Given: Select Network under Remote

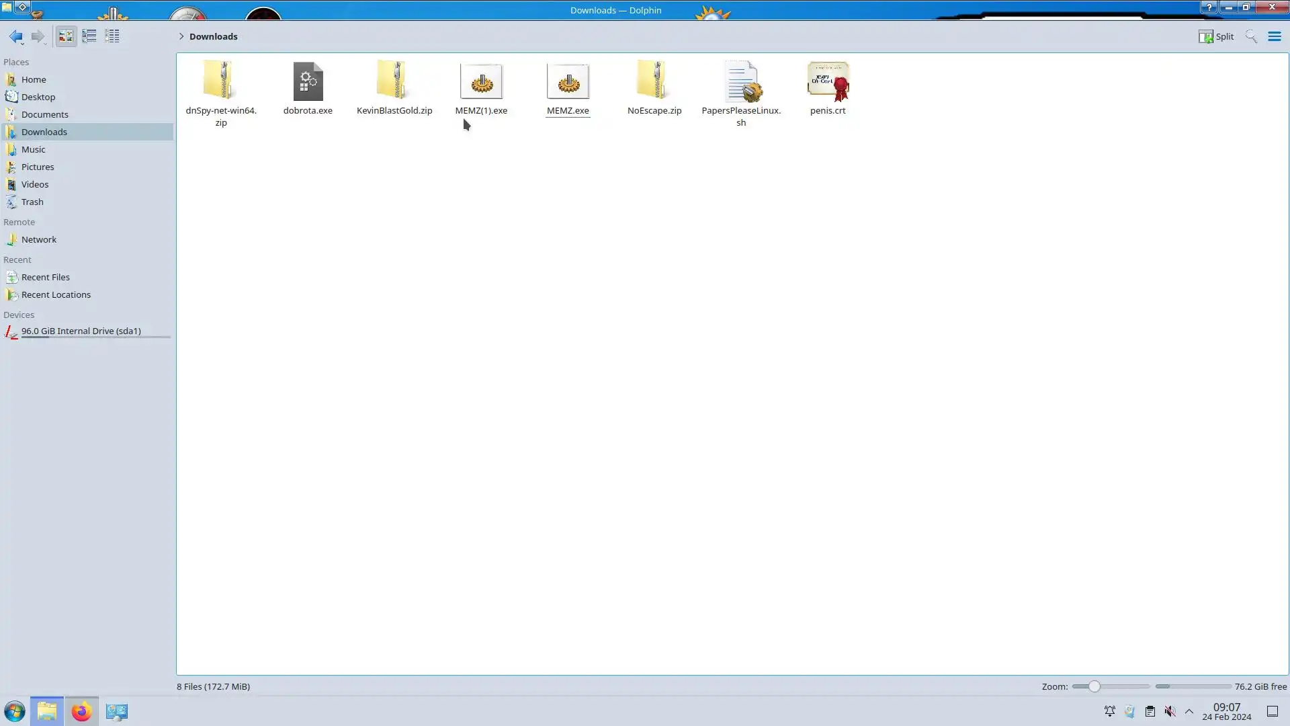Looking at the screenshot, I should 38,239.
